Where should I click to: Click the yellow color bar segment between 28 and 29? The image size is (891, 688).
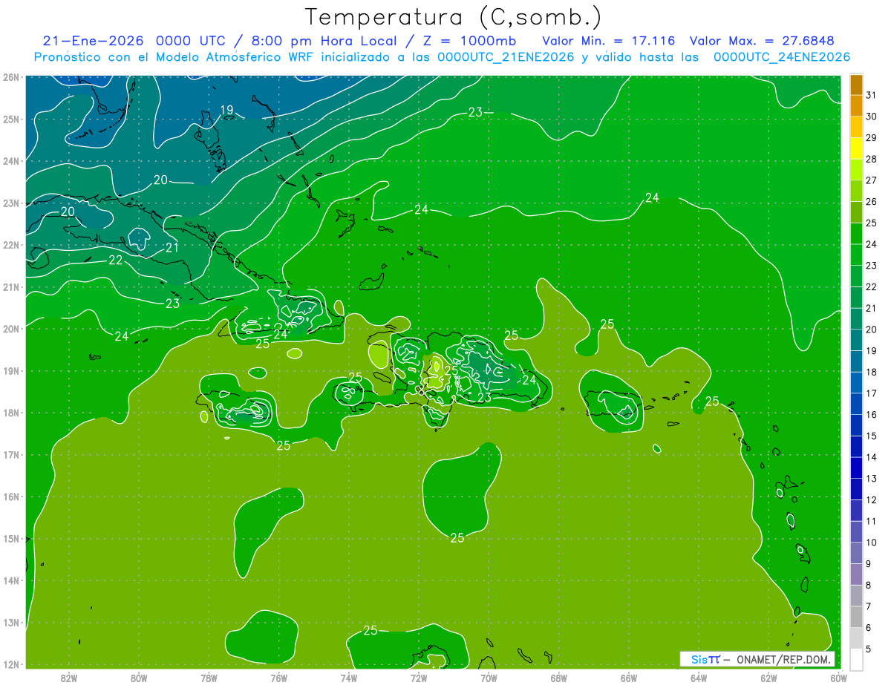click(x=856, y=148)
